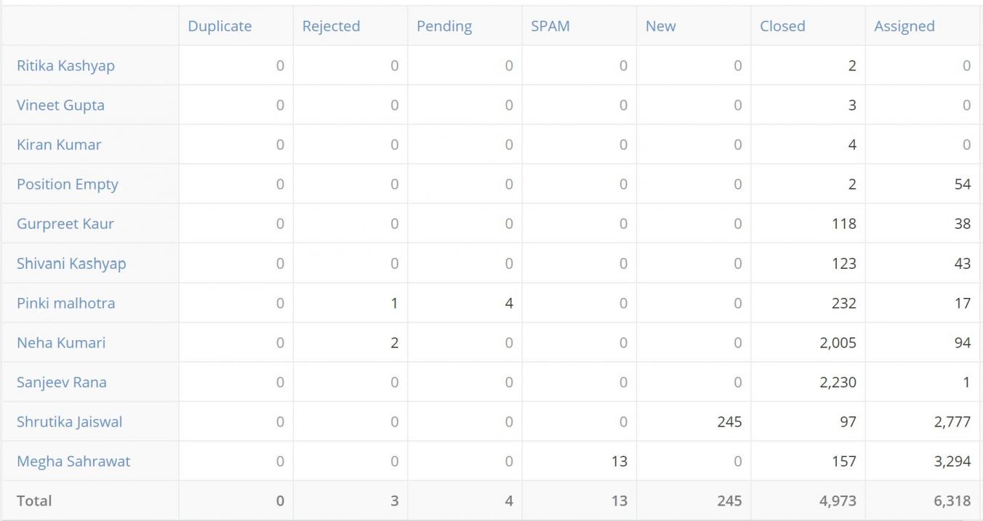983x521 pixels.
Task: Sort the table by Closed
Action: (x=782, y=26)
